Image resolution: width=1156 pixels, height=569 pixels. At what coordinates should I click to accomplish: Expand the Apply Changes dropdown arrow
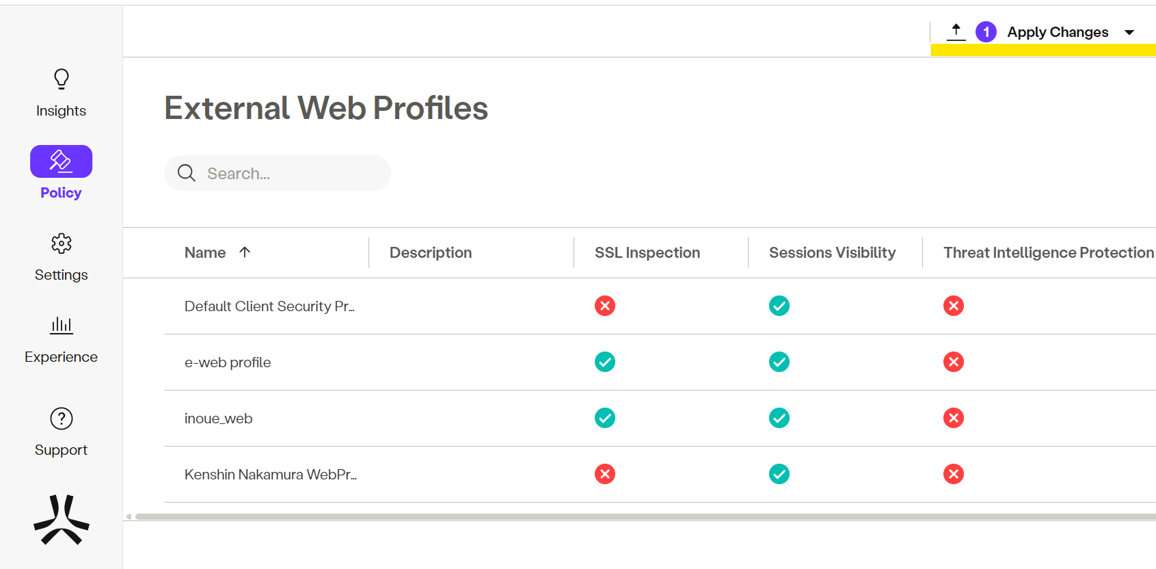[1129, 32]
